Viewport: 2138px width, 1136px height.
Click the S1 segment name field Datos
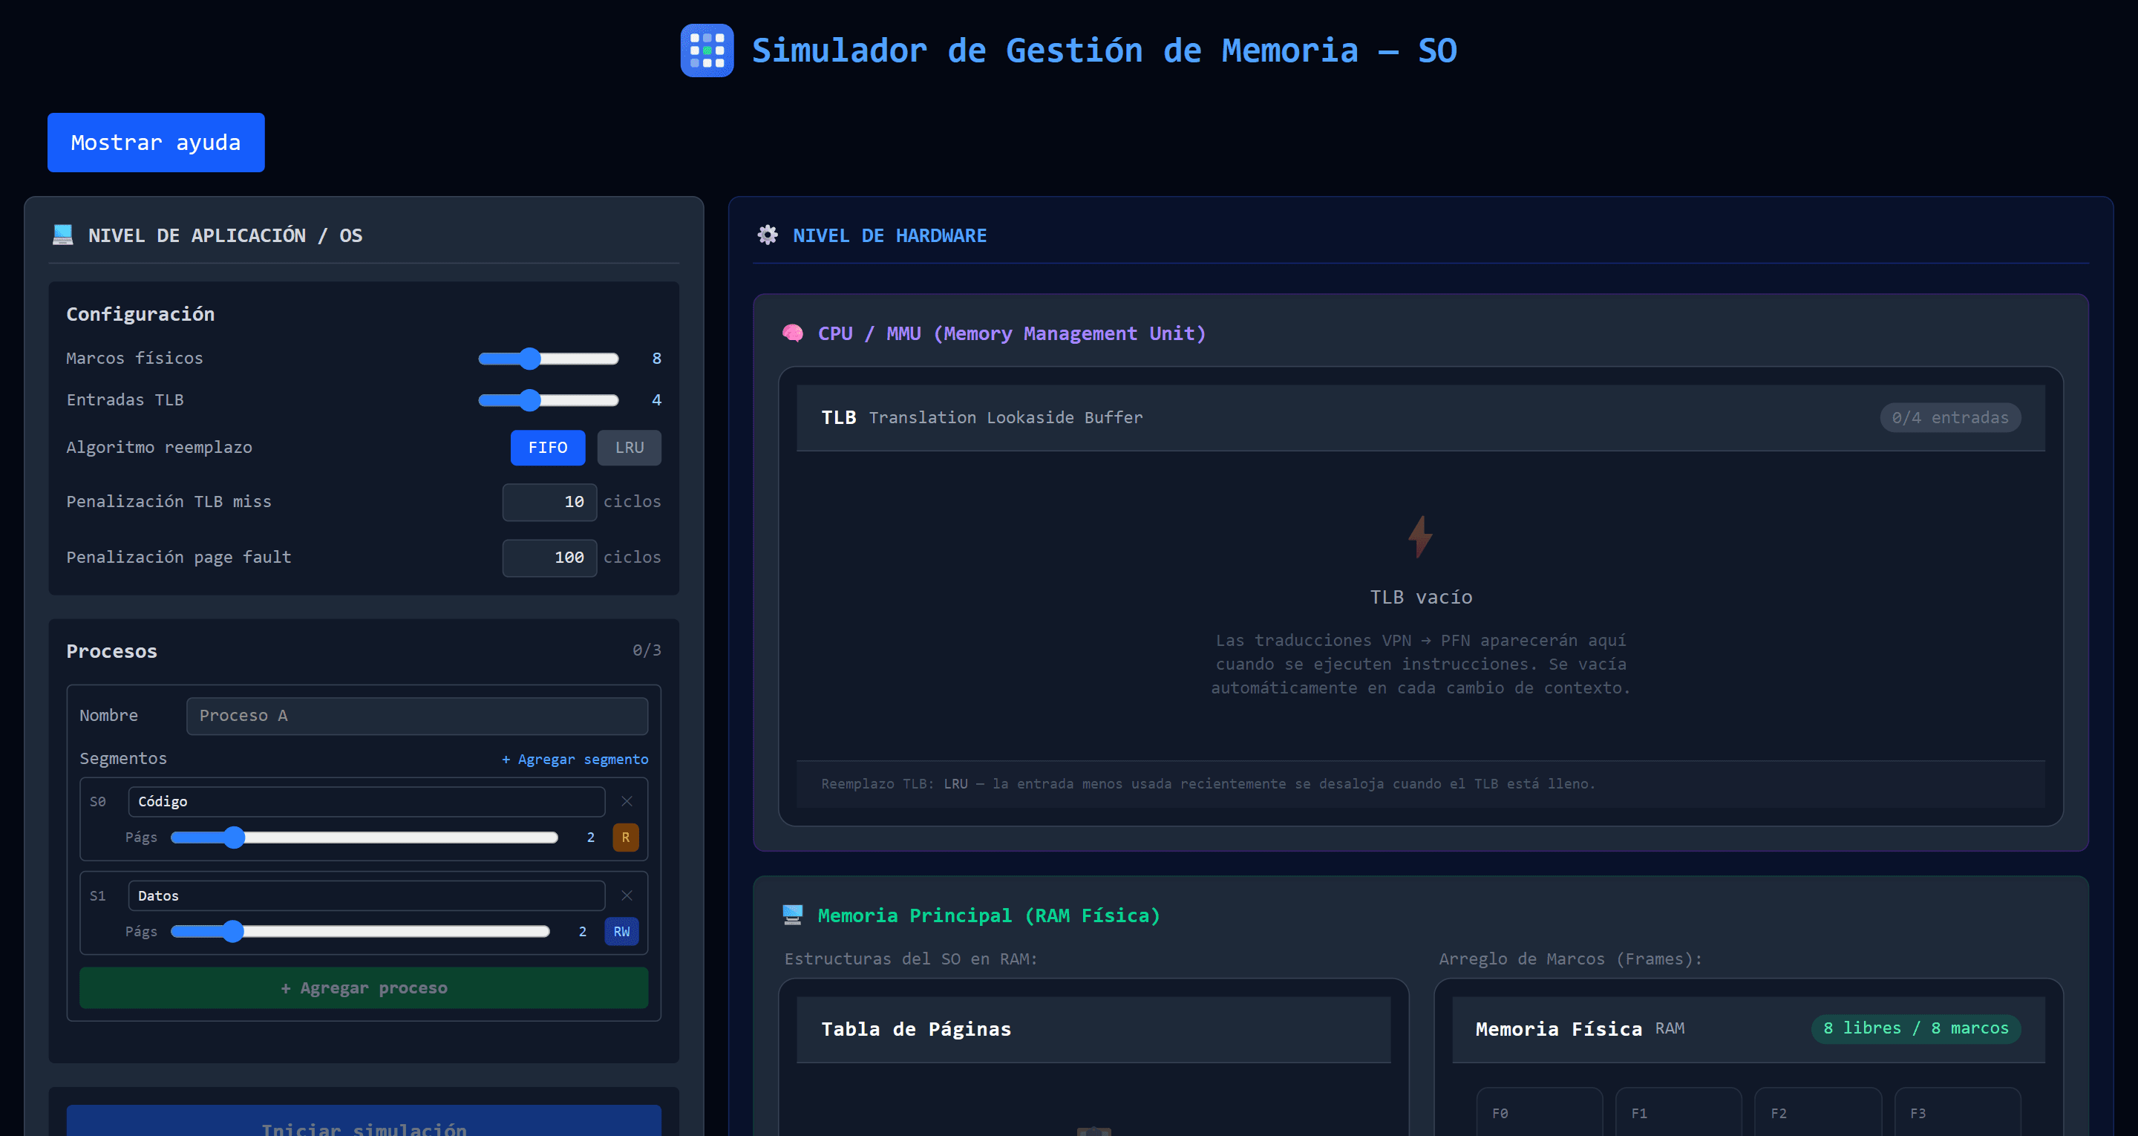pyautogui.click(x=366, y=895)
